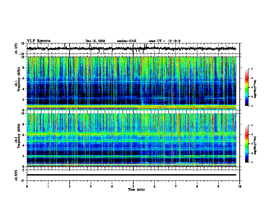Click time axis tick label "7"
The width and height of the screenshot is (270, 209).
(176, 186)
